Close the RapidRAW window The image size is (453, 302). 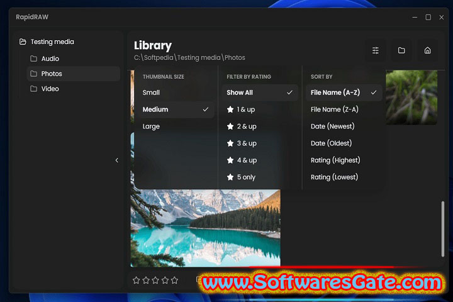tap(442, 18)
